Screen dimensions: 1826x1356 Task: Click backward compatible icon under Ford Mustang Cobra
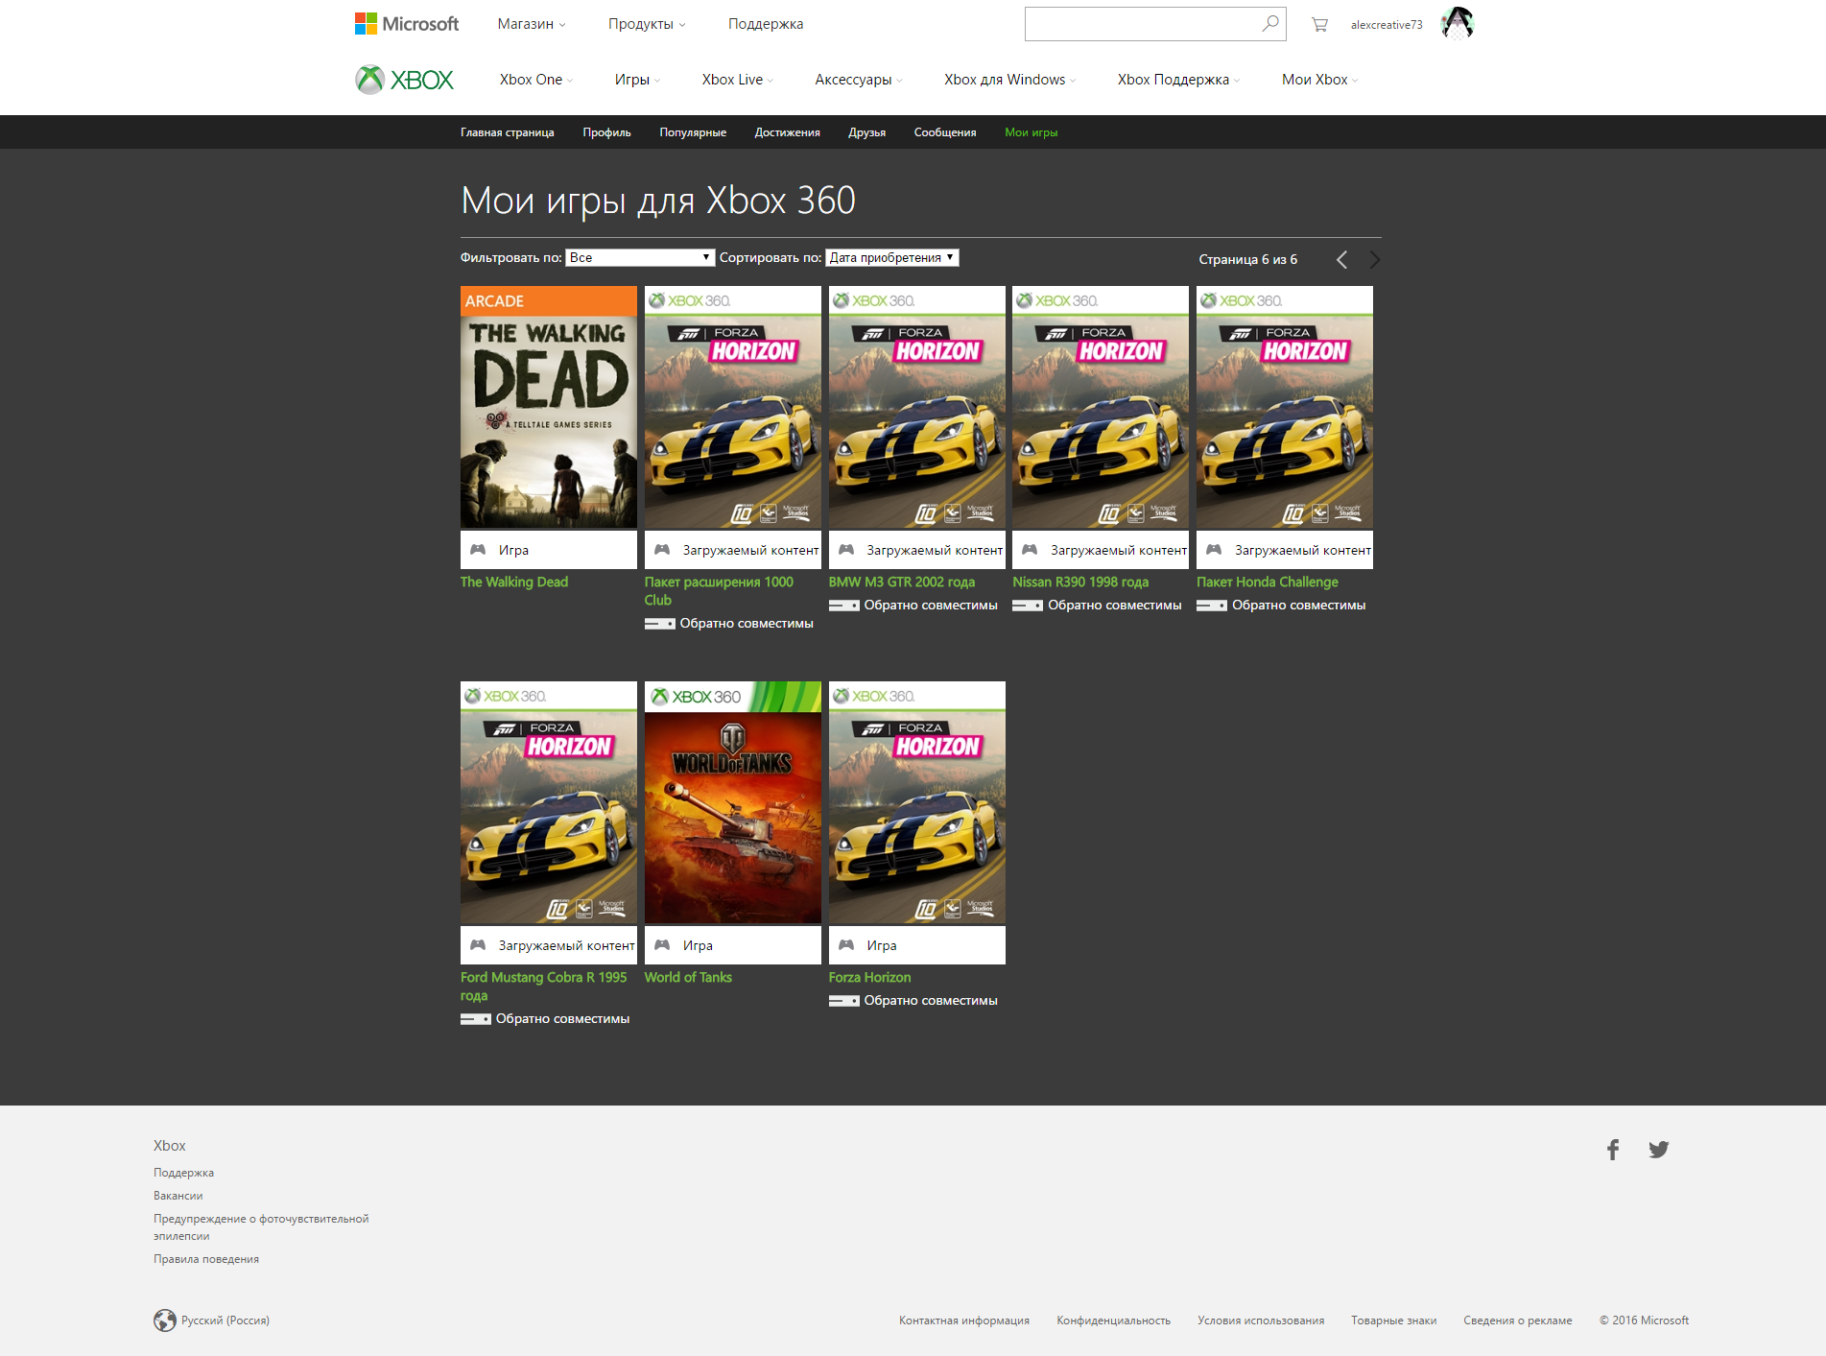click(x=476, y=1019)
